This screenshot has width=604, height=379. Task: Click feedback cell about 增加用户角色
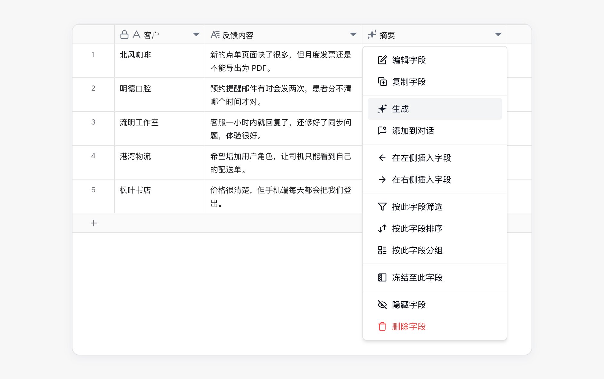(x=284, y=162)
